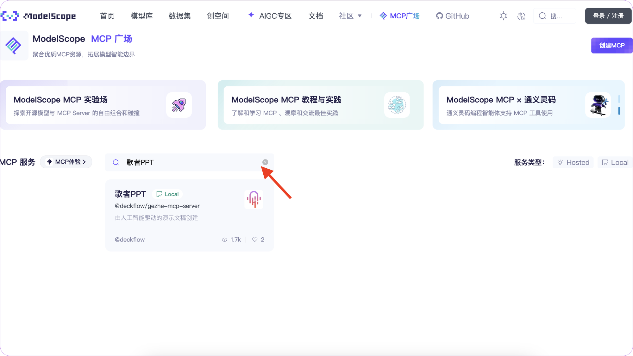Open the ModelScope MCP 教程与实践 card

coord(320,105)
